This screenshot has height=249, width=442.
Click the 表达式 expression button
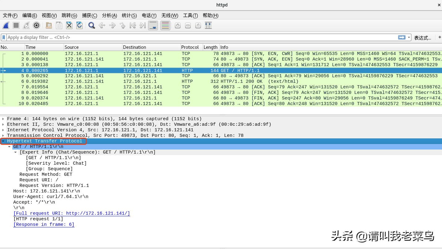point(423,38)
